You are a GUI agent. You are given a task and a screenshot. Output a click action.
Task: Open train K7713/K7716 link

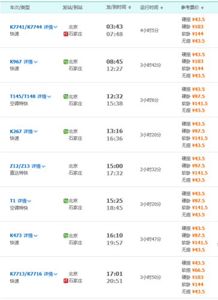click(26, 274)
